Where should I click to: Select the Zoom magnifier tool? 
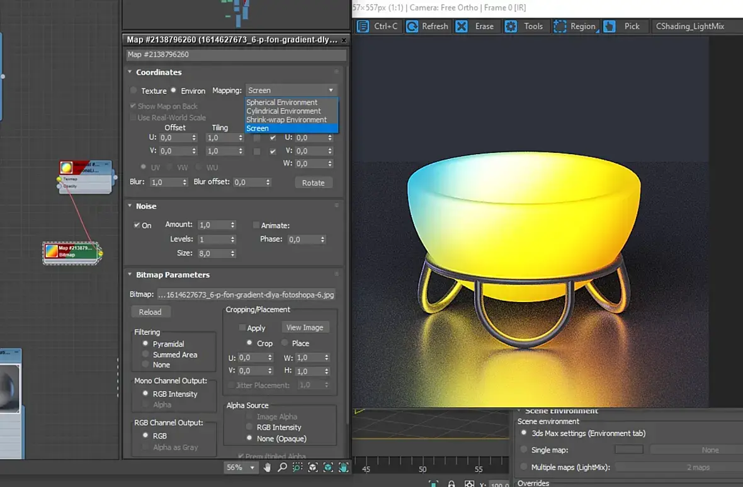coord(283,467)
